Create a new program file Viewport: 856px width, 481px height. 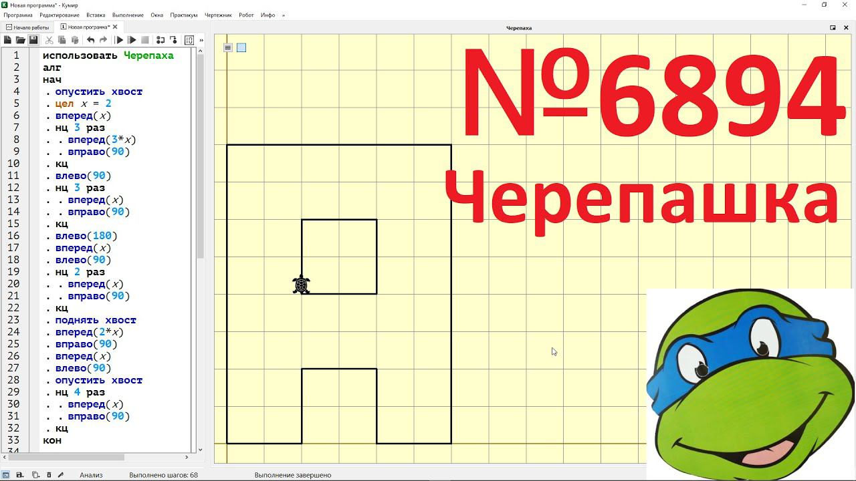pos(7,40)
